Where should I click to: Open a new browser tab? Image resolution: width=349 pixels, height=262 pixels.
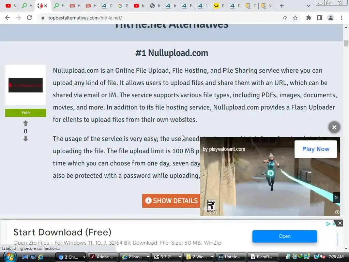point(282,6)
